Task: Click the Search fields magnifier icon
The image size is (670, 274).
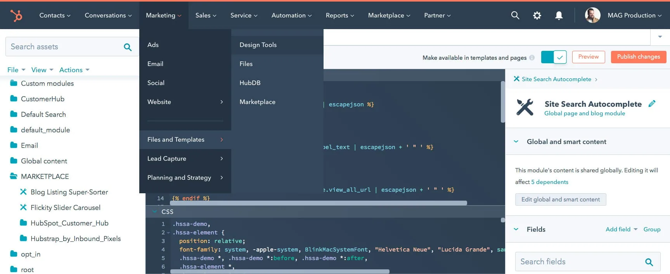Action: (649, 262)
